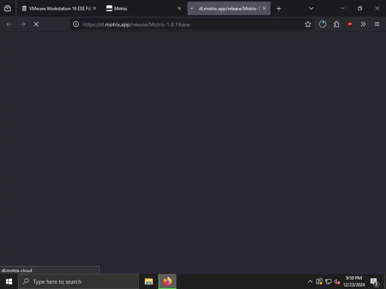Open the Action Center notifications icon
The image size is (386, 289).
click(x=374, y=282)
